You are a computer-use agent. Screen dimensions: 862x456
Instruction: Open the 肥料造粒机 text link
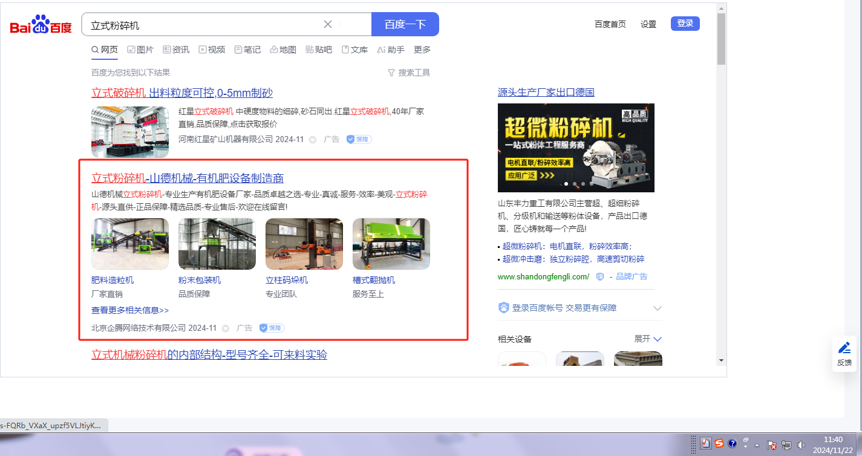coord(113,280)
